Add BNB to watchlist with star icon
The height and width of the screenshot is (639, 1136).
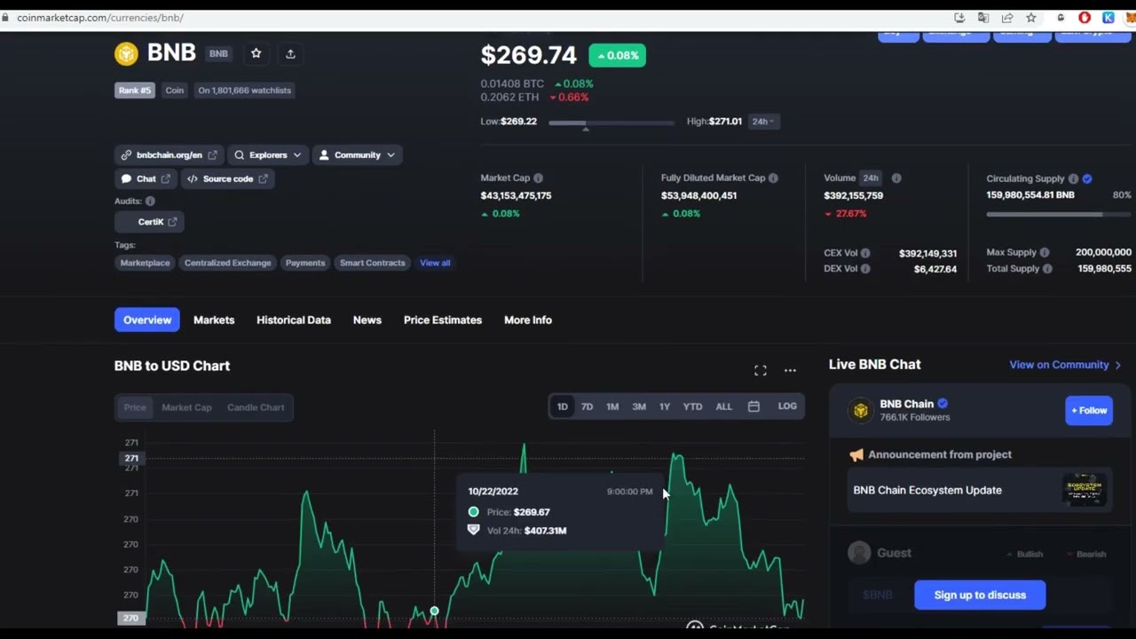[256, 54]
